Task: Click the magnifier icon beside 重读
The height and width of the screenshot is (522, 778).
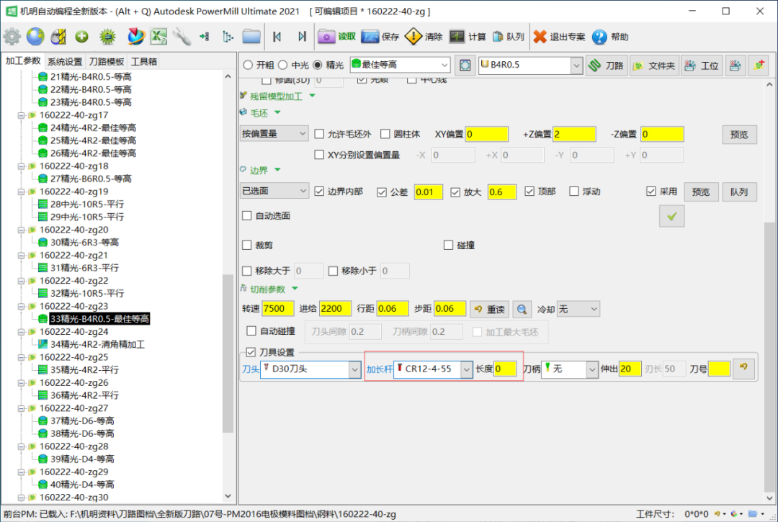Action: pos(522,309)
